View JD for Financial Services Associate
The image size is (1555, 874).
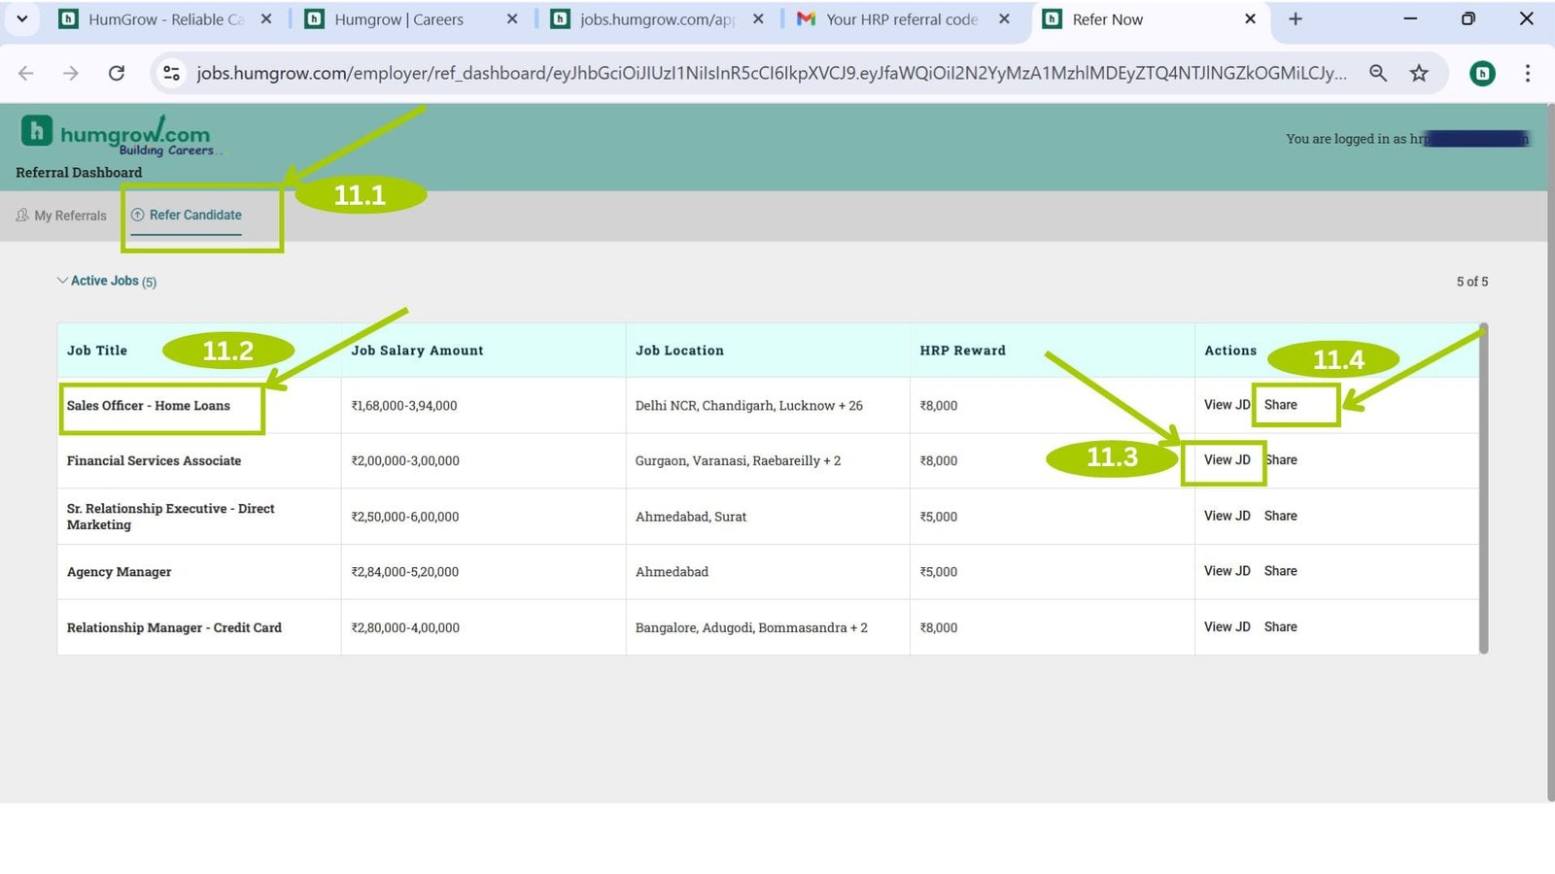pos(1227,460)
